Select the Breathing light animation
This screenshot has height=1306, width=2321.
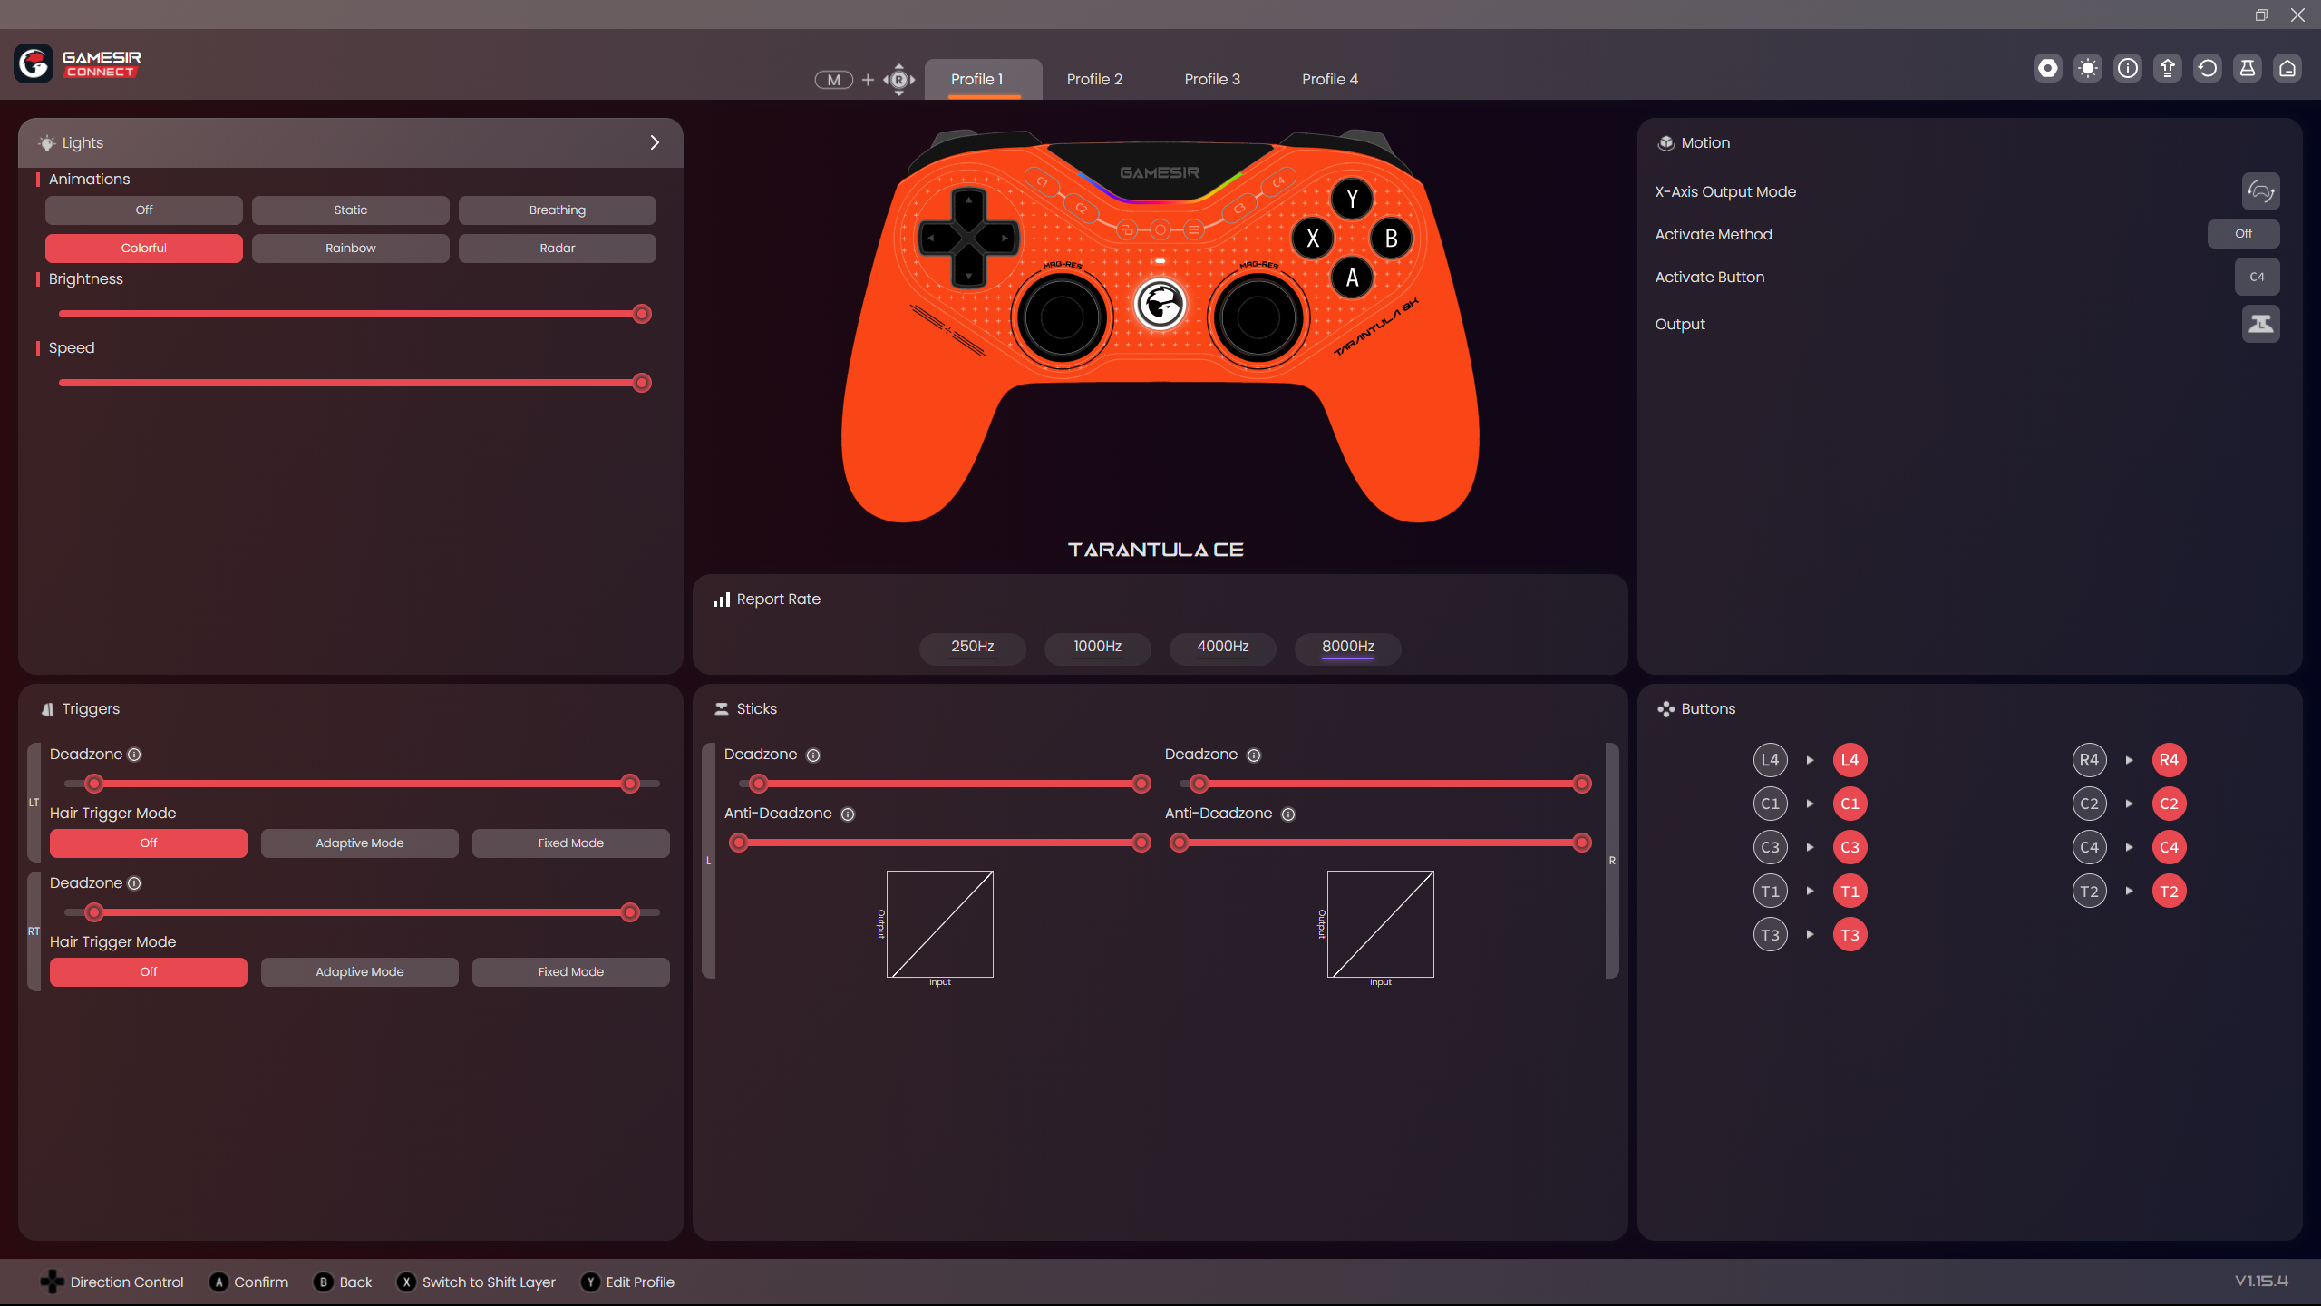coord(558,210)
